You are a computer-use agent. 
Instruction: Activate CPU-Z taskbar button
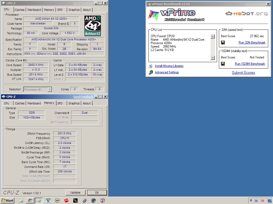(x=39, y=201)
